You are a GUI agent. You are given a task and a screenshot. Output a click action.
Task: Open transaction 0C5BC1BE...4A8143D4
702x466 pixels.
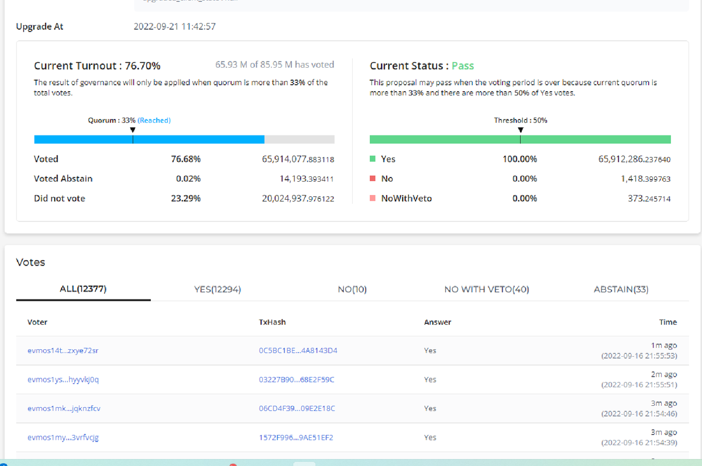(298, 350)
